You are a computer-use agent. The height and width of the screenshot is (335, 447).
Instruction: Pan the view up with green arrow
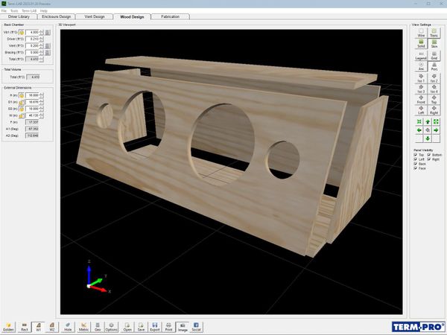point(428,122)
